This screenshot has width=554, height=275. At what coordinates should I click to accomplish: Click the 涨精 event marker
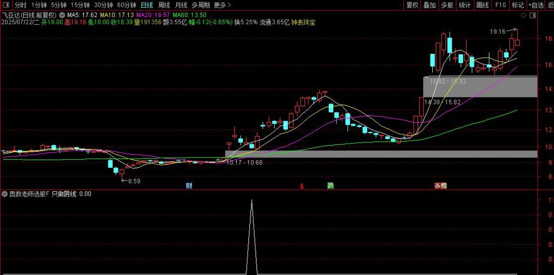440,185
